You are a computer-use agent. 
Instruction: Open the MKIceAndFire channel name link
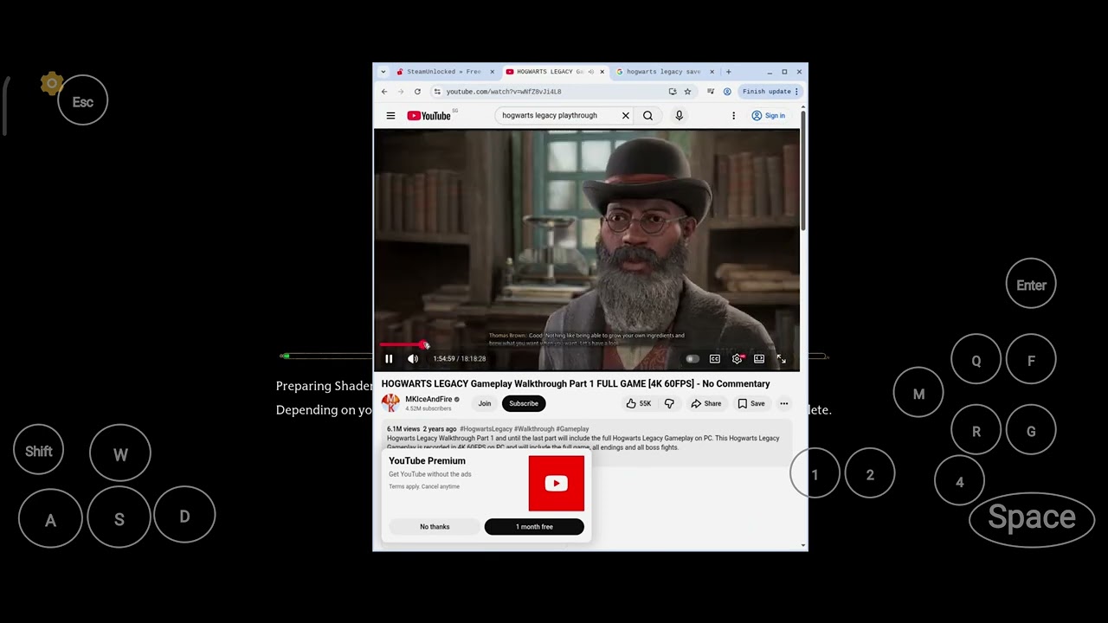point(428,400)
